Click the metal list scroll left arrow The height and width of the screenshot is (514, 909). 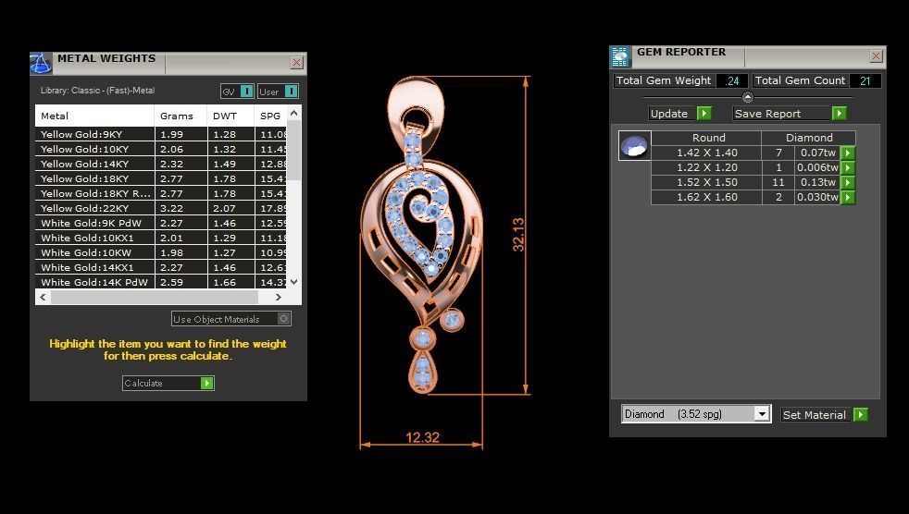(43, 297)
